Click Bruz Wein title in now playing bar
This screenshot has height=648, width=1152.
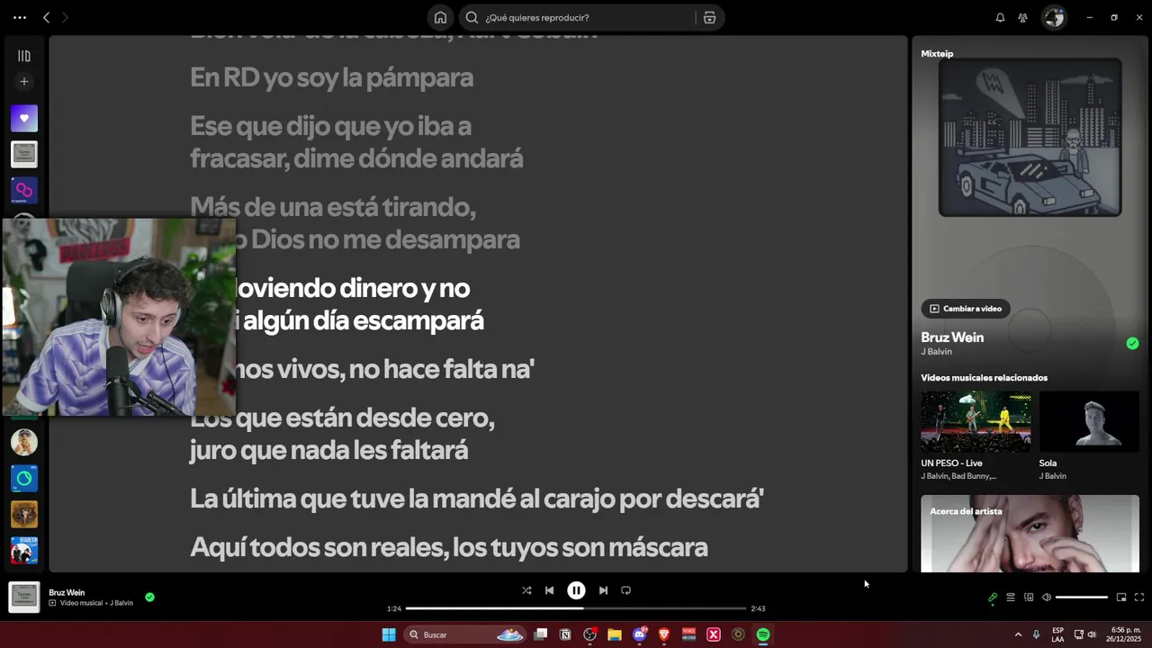(67, 592)
